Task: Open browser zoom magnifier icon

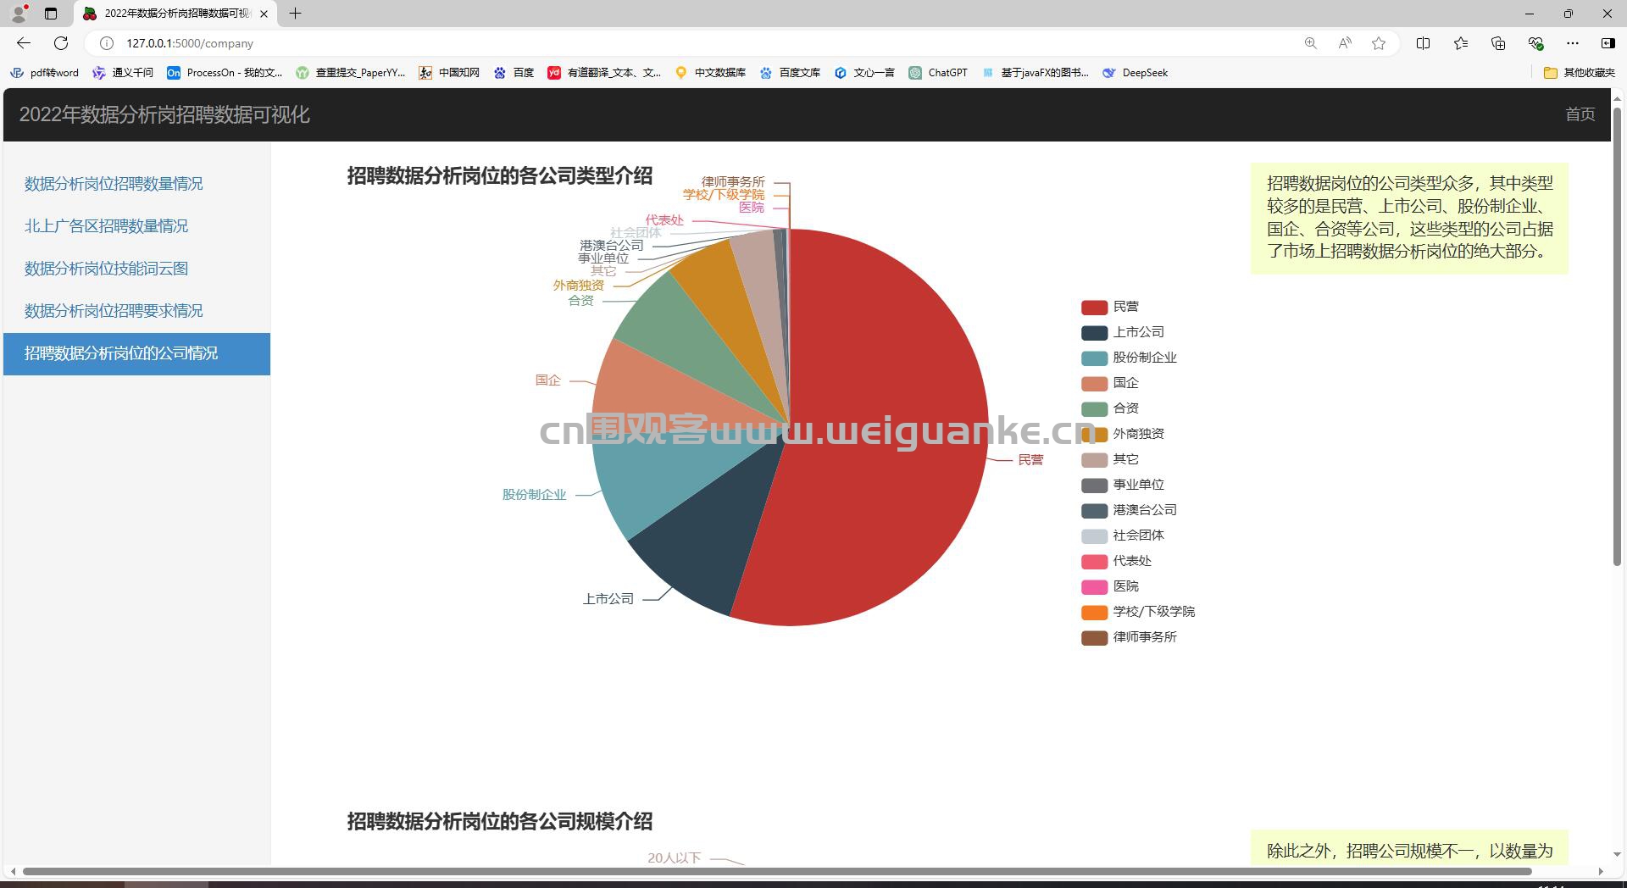Action: (1311, 43)
